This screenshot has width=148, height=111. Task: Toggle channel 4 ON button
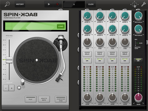[x=125, y=61]
